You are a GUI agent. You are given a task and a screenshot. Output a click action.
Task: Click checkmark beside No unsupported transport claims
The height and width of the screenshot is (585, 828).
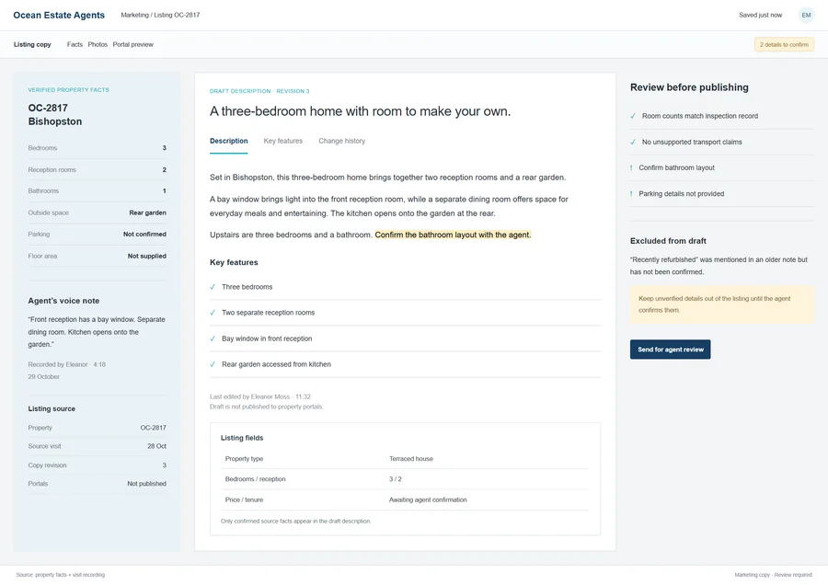[633, 142]
